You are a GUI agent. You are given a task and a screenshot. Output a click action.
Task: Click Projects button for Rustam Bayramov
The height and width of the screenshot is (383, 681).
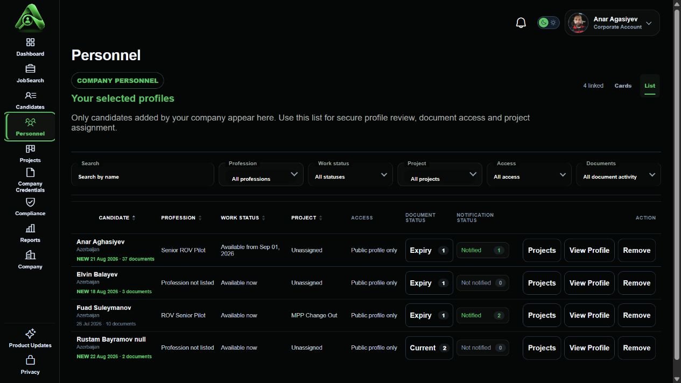[542, 348]
